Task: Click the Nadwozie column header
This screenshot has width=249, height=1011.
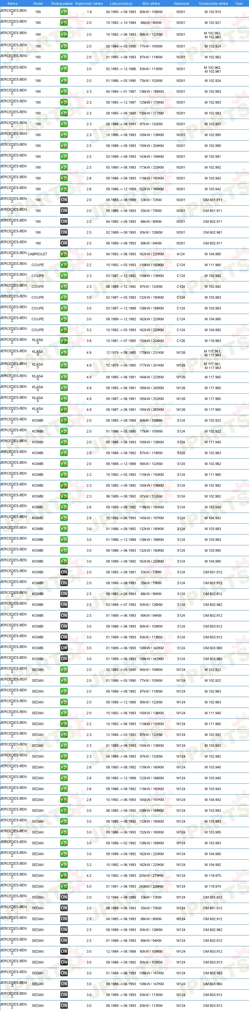Action: pos(181,4)
